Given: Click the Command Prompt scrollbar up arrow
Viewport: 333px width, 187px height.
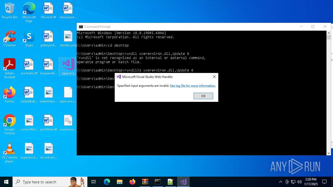Looking at the screenshot, I should [329, 33].
